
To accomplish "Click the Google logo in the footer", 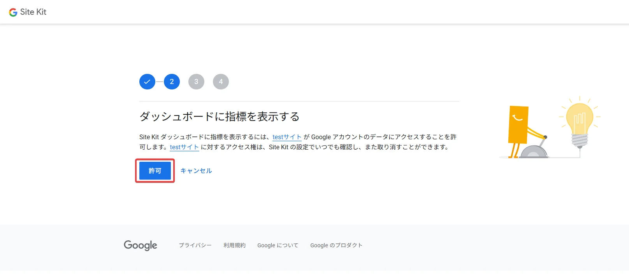I will point(141,245).
